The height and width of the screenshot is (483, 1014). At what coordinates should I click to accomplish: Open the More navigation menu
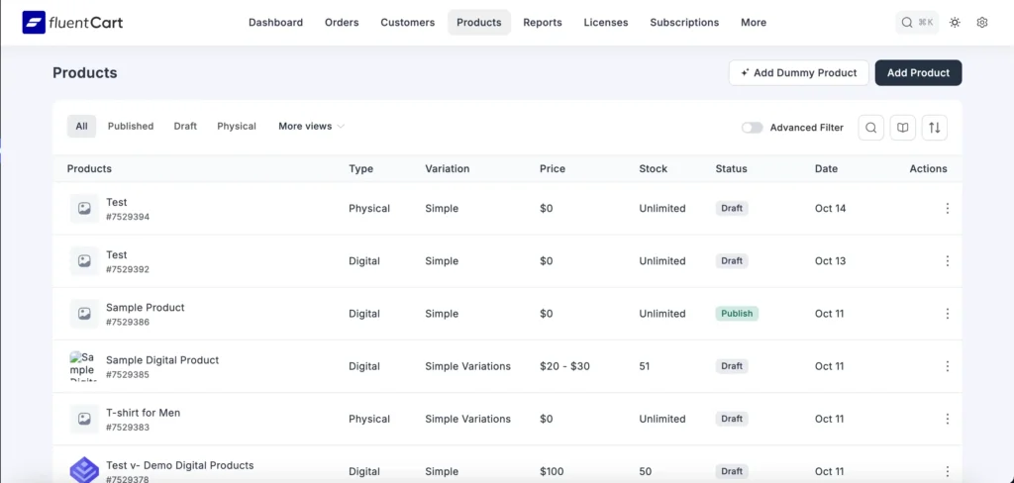coord(753,23)
